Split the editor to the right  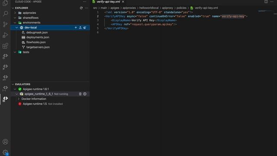click(266, 2)
